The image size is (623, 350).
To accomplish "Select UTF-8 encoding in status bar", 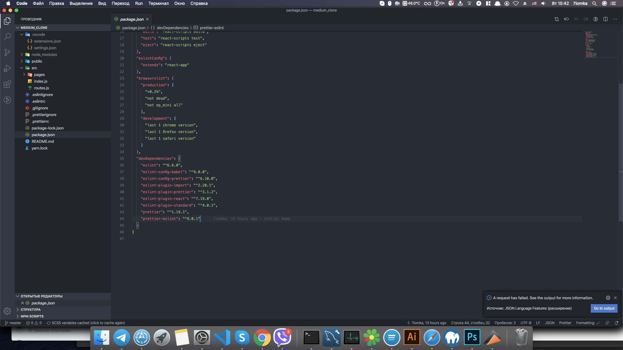I will [526, 323].
